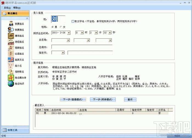
Task: Open the 系统 menu
Action: (7, 8)
